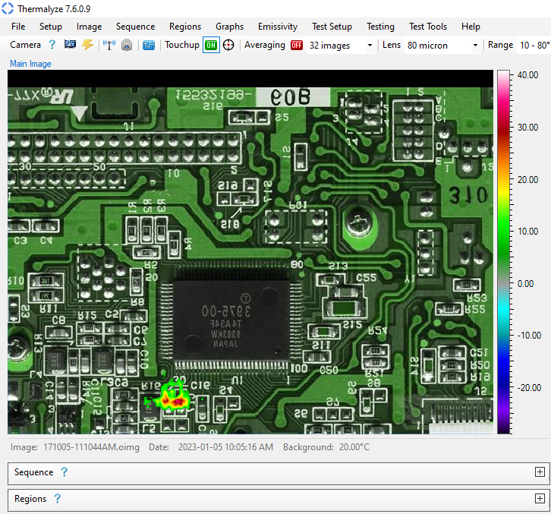Click the Main Image link label
Screen dimensions: 551x514
coord(30,64)
